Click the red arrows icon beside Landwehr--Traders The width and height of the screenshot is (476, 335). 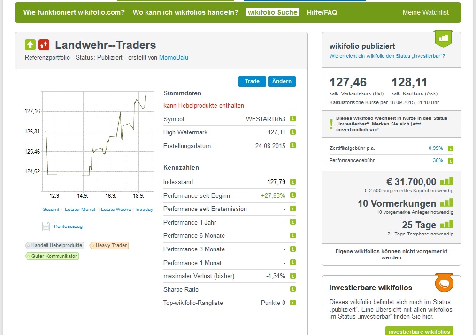[44, 45]
